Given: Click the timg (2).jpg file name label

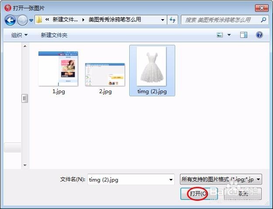Looking at the screenshot, I should [152, 91].
